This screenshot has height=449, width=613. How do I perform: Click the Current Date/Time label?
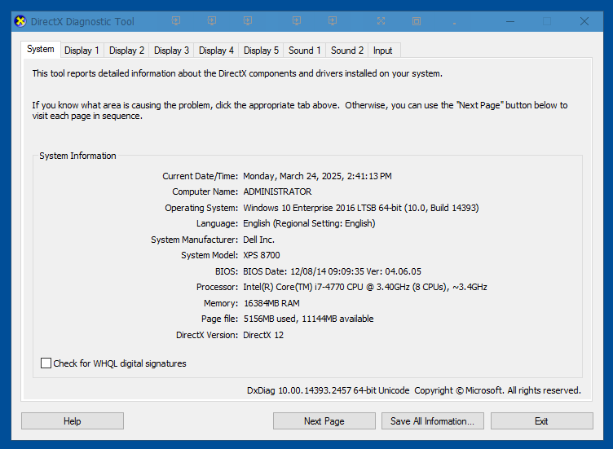pos(200,176)
